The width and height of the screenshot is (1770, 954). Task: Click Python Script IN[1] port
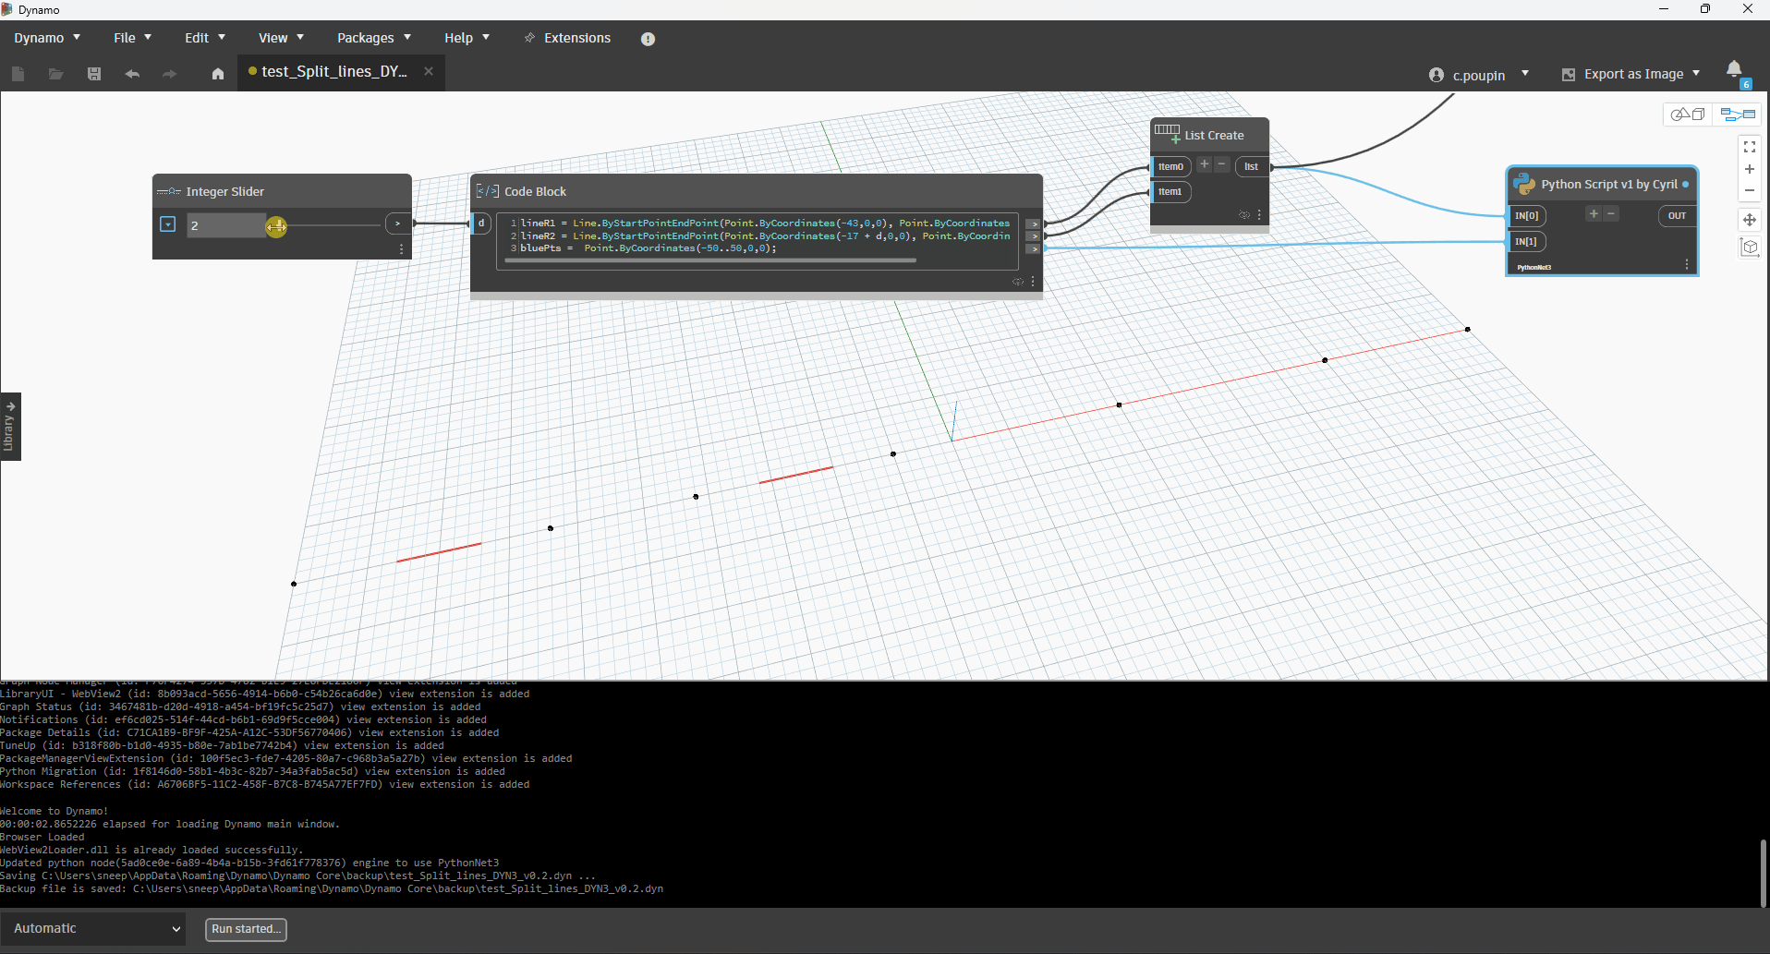1526,242
